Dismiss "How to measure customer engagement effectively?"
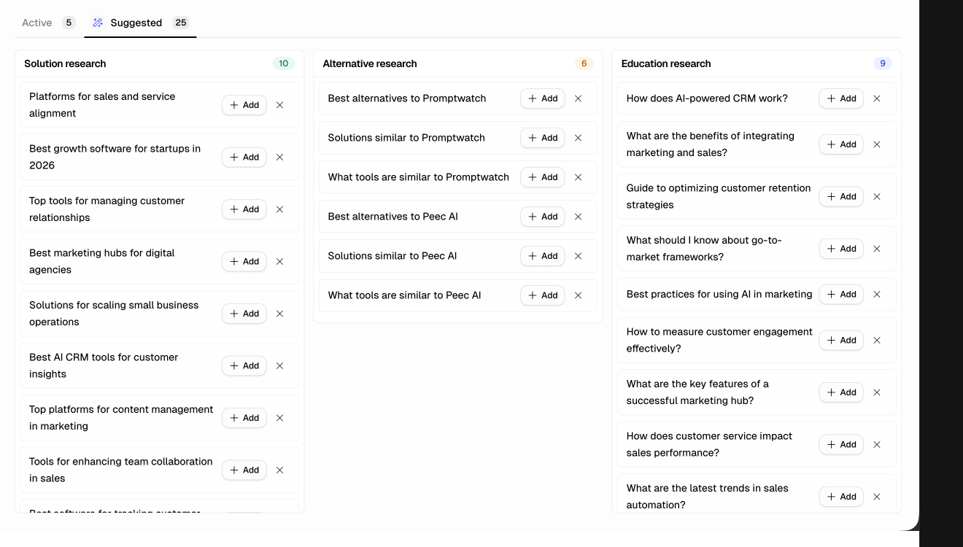963x547 pixels. click(x=876, y=340)
